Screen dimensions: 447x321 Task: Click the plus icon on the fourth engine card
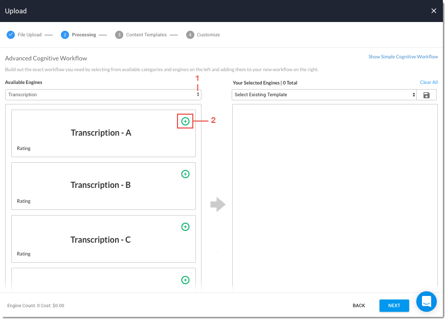point(185,280)
